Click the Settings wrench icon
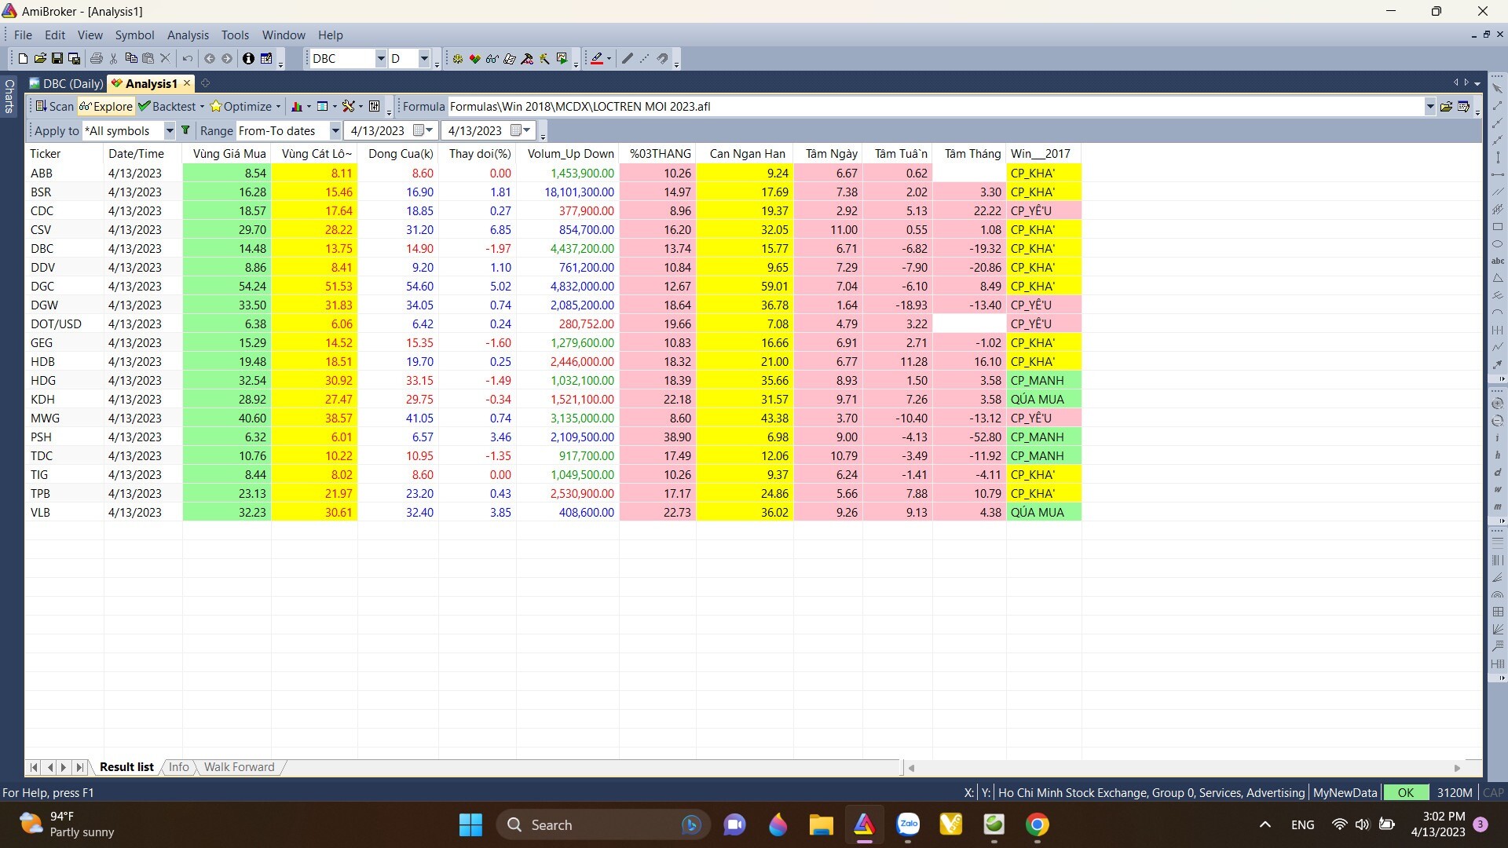Image resolution: width=1508 pixels, height=848 pixels. pyautogui.click(x=349, y=107)
